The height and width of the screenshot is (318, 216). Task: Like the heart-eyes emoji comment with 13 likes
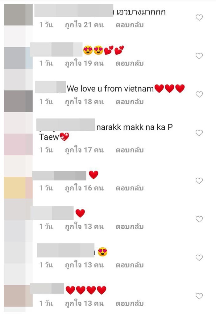tap(199, 257)
